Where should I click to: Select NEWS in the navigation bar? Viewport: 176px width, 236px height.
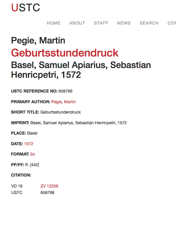[124, 23]
